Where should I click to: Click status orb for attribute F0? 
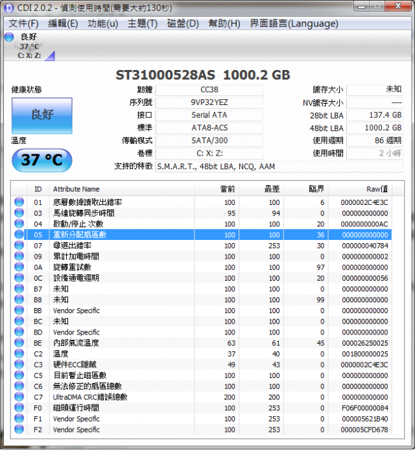coord(19,407)
